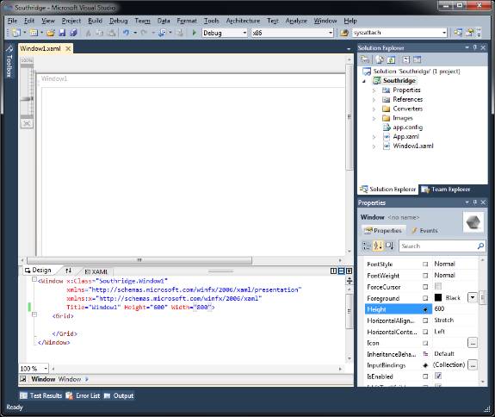The width and height of the screenshot is (495, 417).
Task: Collapse the pane with the chevron icon
Action: pos(349,271)
